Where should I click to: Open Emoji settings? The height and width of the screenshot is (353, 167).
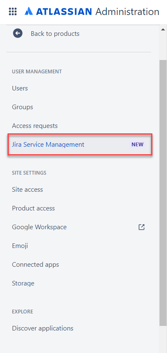pos(20,246)
